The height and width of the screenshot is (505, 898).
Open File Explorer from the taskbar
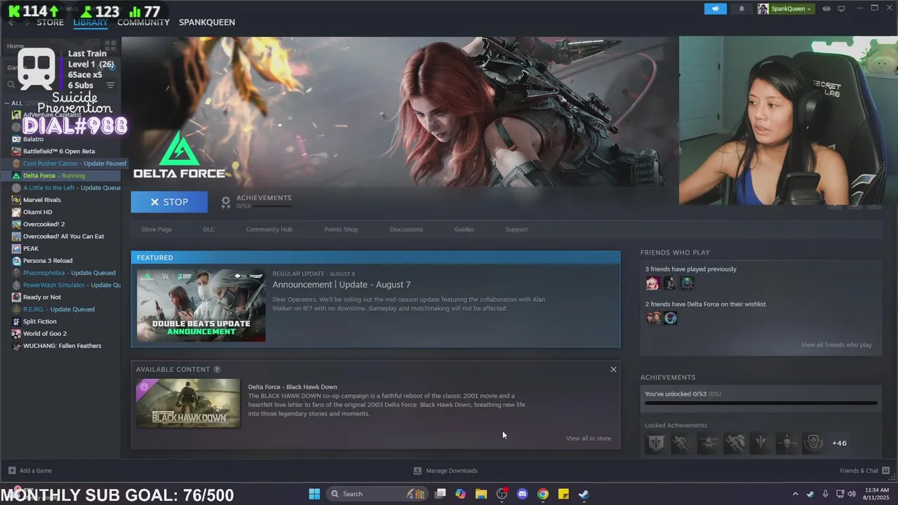(481, 494)
